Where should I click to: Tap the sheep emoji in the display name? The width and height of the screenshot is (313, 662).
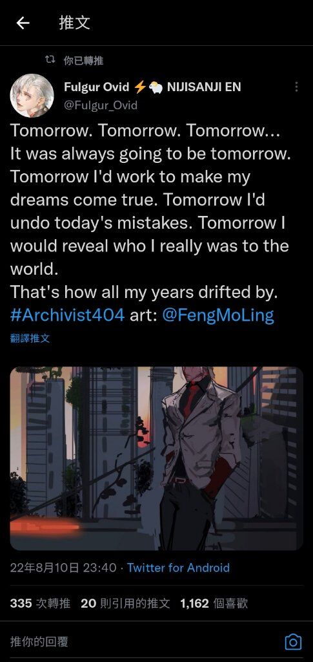click(x=156, y=87)
